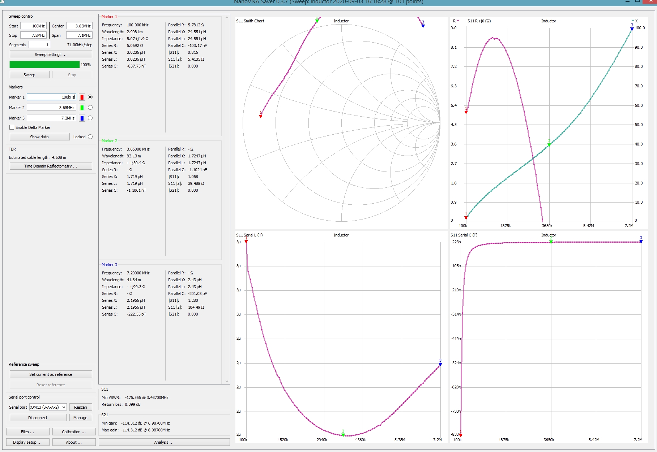Click Estimated cable length value

point(59,157)
